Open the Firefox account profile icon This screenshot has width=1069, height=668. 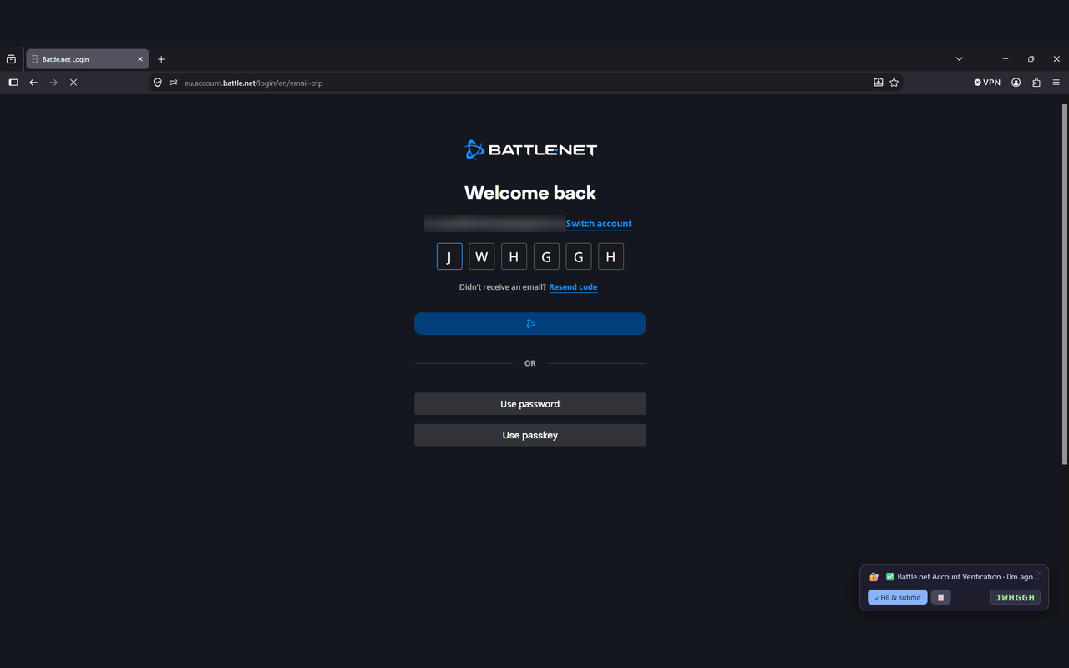tap(1016, 83)
